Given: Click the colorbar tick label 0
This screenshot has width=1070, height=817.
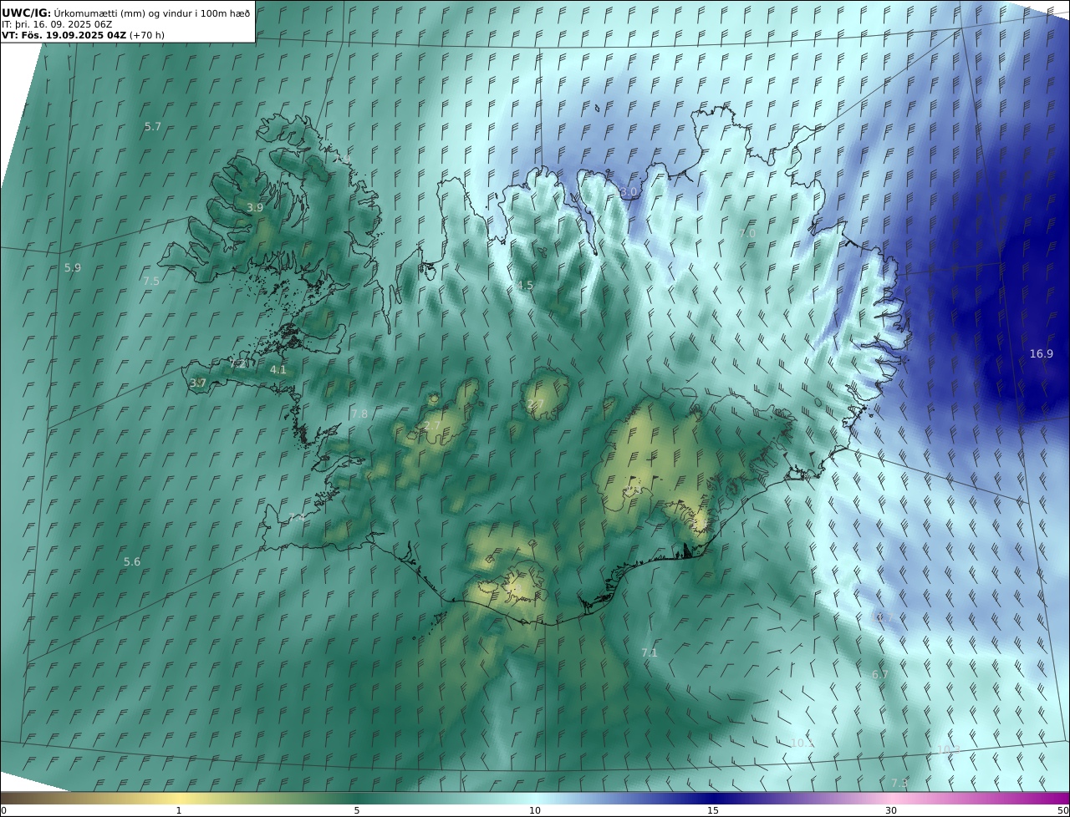Looking at the screenshot, I should 3,810.
